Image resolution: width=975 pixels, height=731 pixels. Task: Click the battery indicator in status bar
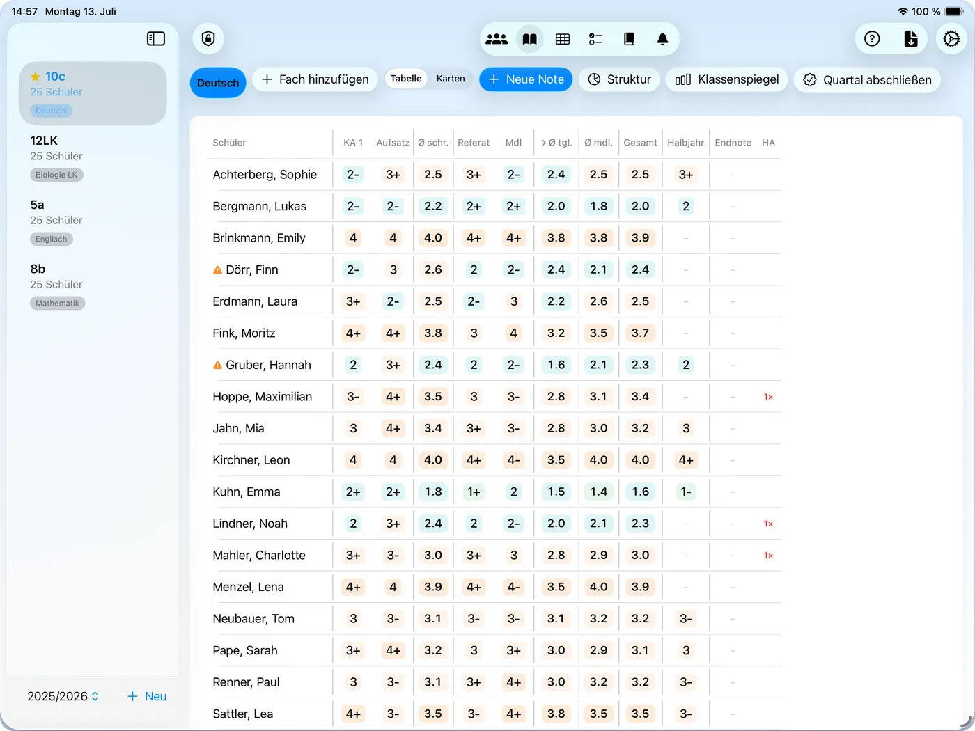[955, 11]
